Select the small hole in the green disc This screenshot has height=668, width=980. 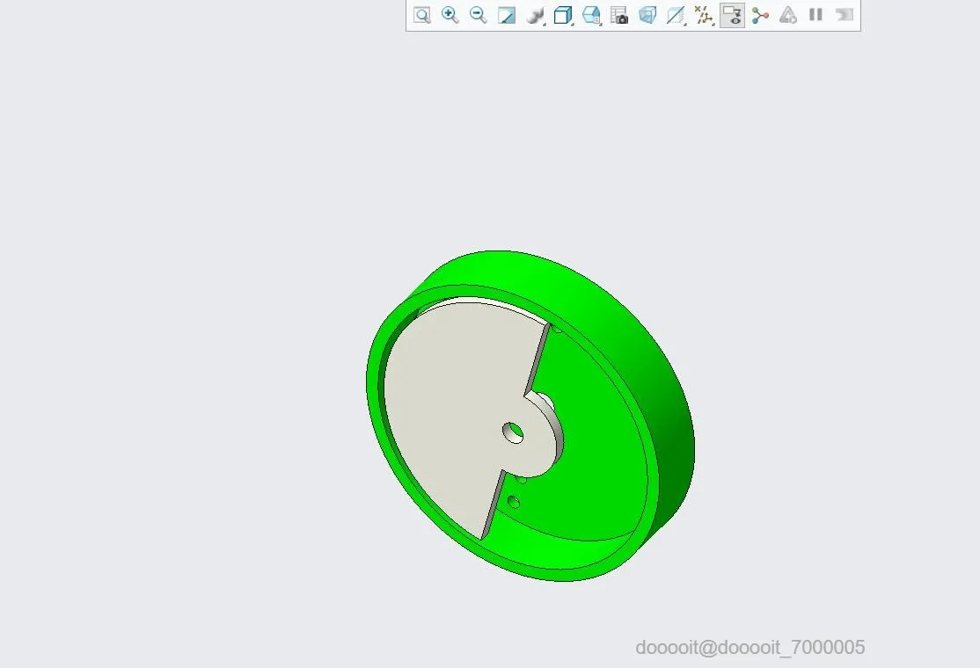click(x=514, y=502)
